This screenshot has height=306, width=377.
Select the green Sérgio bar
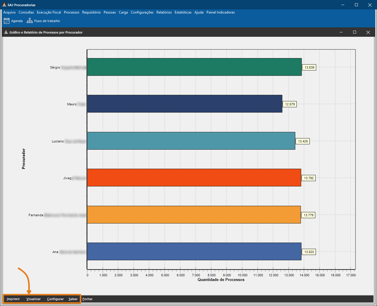(194, 67)
